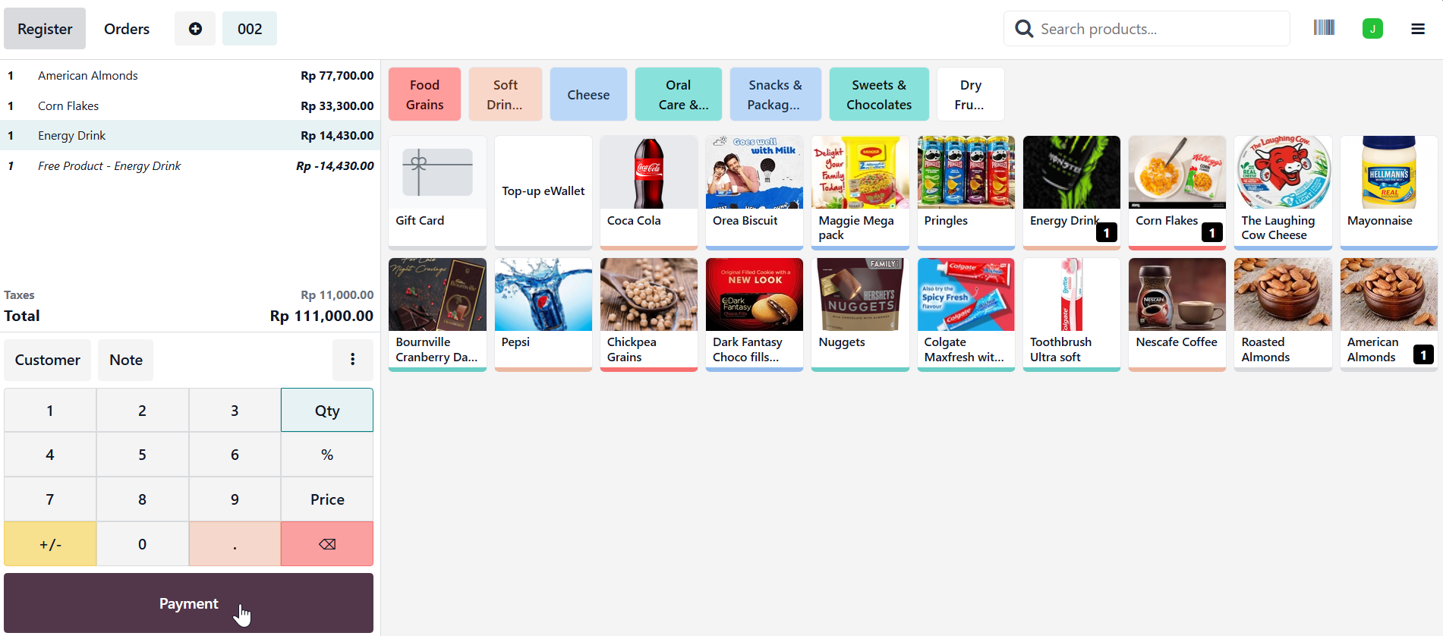1443x636 pixels.
Task: Filter by Oral Care category
Action: 678,94
